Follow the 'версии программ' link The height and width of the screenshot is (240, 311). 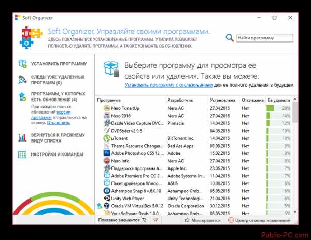[51, 115]
